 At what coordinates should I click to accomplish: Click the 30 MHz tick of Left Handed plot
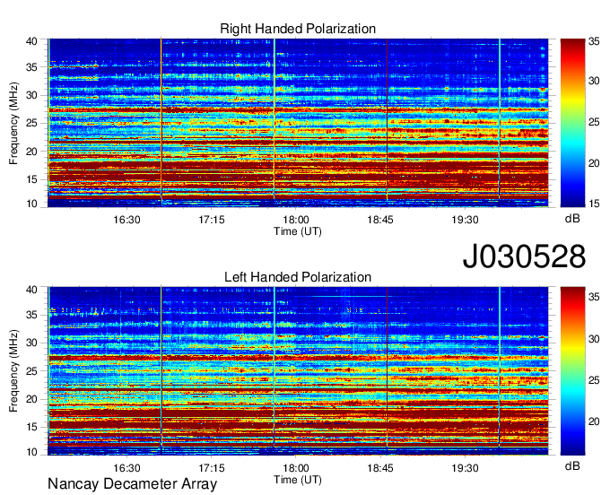pyautogui.click(x=31, y=343)
